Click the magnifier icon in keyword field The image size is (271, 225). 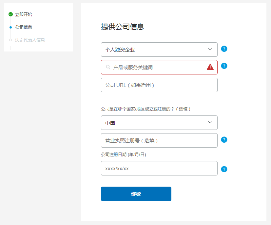click(x=108, y=67)
